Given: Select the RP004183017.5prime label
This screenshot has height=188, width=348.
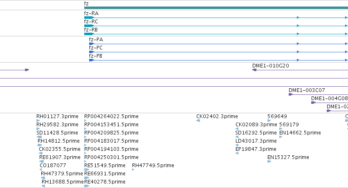Looking at the screenshot, I should [111, 141].
